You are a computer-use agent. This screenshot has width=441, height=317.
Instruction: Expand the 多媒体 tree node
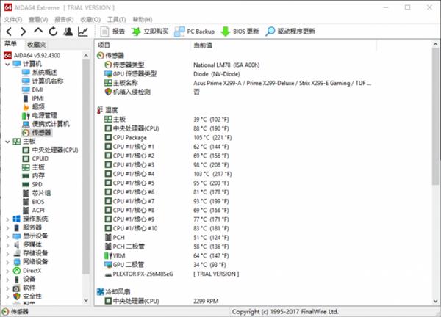(7, 245)
